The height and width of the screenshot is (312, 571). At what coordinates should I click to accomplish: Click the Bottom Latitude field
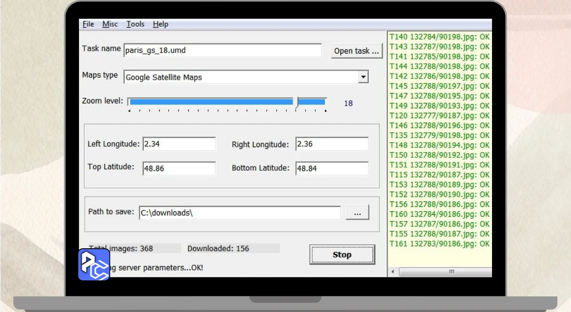[332, 168]
